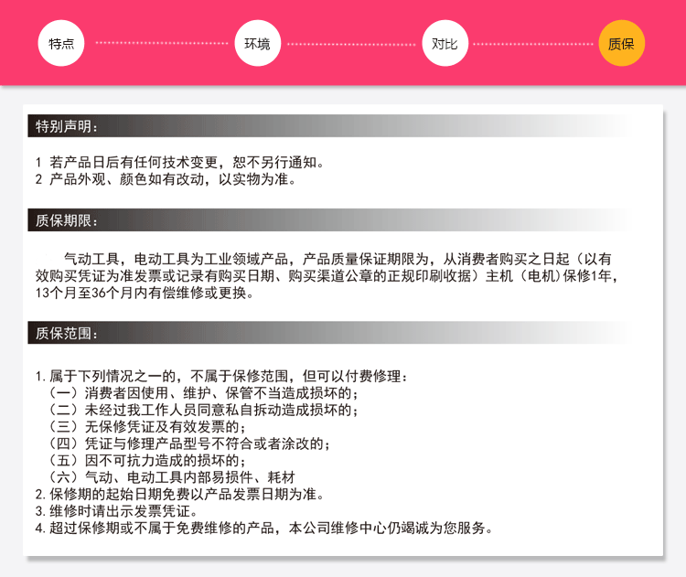Viewport: 686px width, 577px height.
Task: Click line 维修时请出示发票凭证
Action: click(117, 511)
